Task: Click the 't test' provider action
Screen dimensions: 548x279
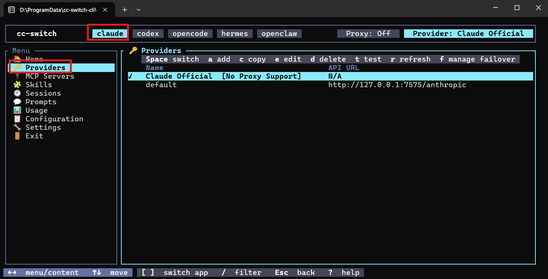Action: tap(368, 59)
